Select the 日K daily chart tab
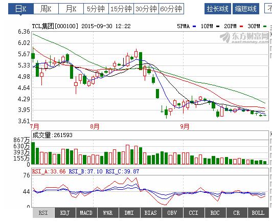 click(21, 9)
